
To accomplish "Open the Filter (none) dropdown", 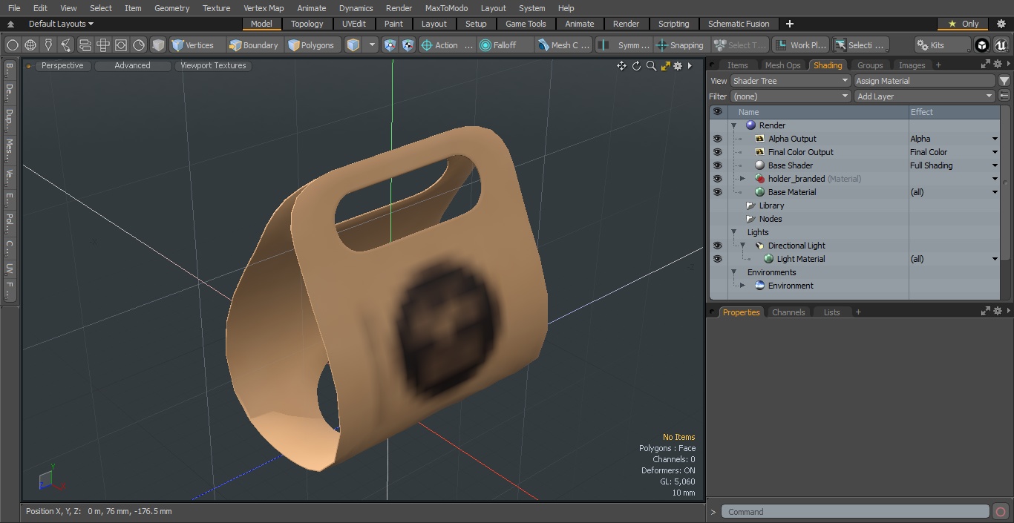I will (x=791, y=96).
